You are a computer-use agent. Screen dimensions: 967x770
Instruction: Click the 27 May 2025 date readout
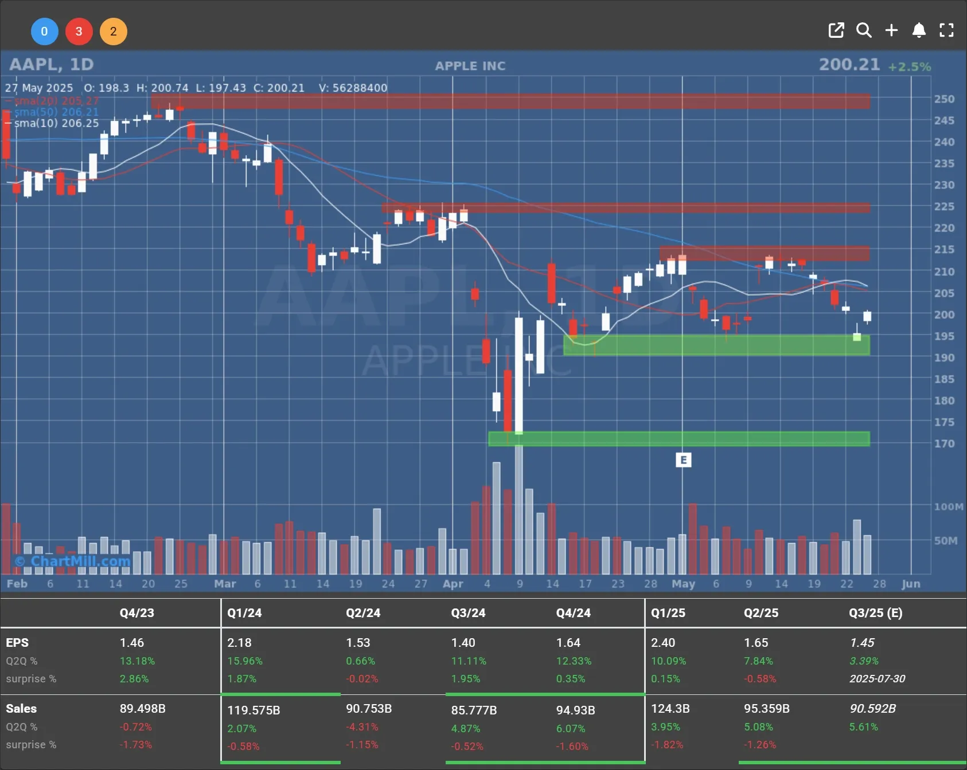tap(39, 88)
